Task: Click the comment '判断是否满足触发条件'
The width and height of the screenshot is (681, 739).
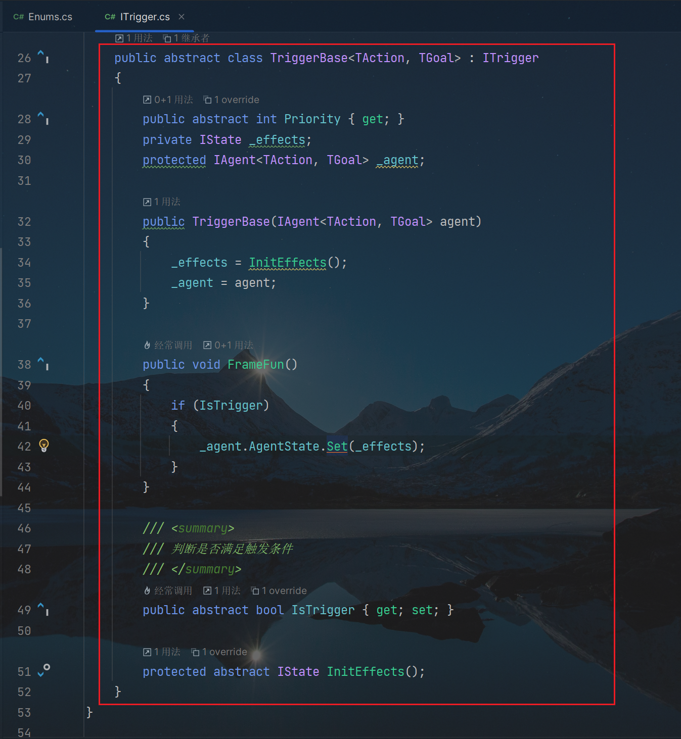Action: click(x=232, y=549)
